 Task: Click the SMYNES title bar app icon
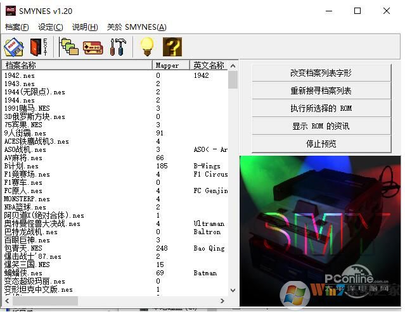tap(11, 11)
